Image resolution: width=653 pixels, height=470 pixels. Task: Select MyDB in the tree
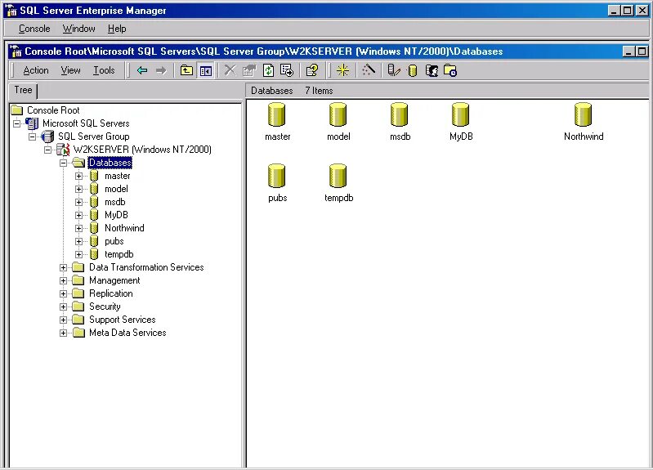pos(116,215)
